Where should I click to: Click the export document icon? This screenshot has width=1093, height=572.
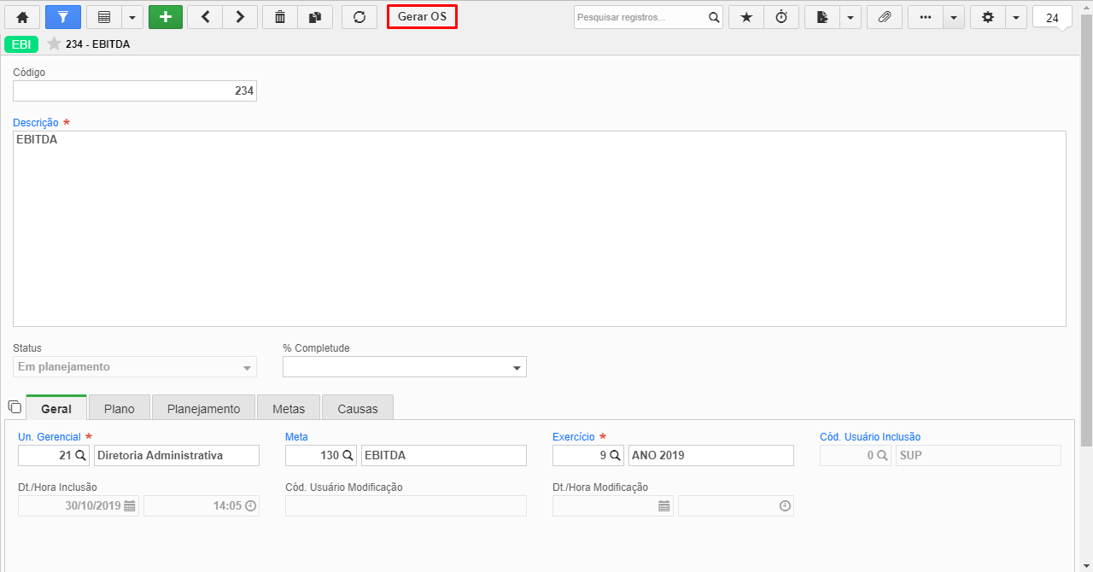click(x=822, y=17)
